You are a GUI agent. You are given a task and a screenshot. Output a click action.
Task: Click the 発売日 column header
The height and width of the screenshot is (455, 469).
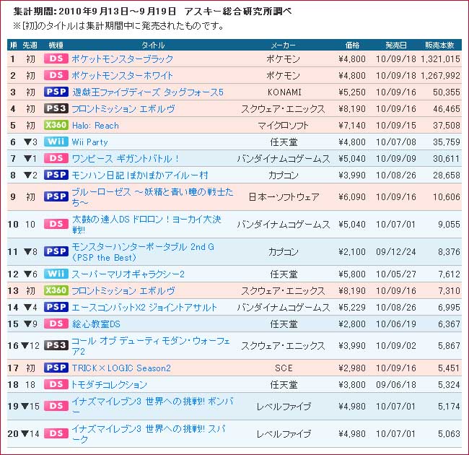395,45
